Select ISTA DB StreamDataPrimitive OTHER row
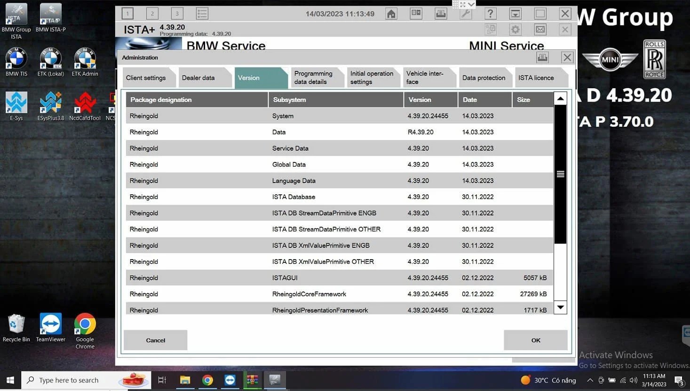690x391 pixels. click(340, 229)
